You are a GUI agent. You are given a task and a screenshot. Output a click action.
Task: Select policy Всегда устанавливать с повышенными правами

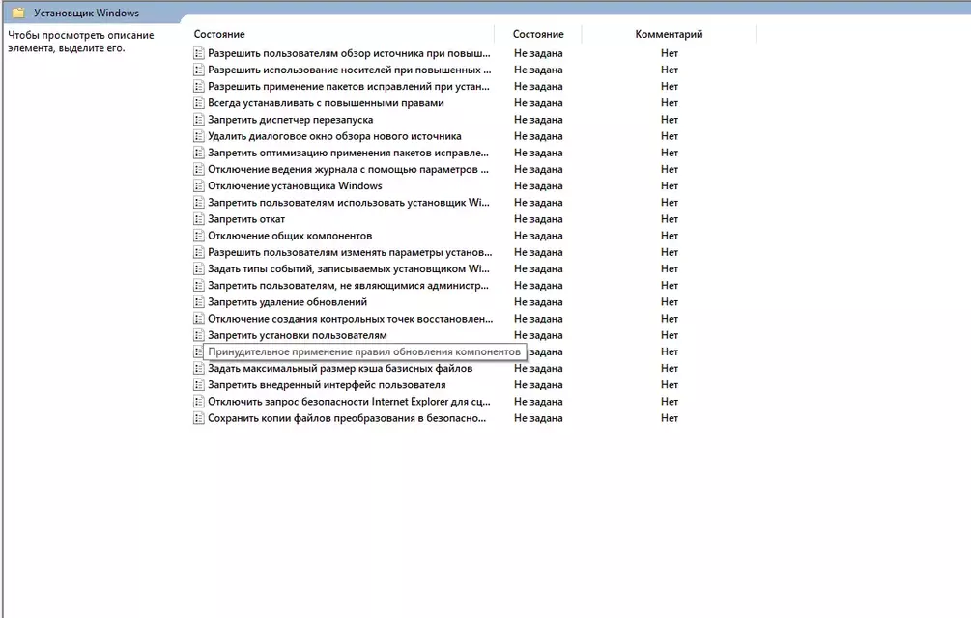coord(326,103)
